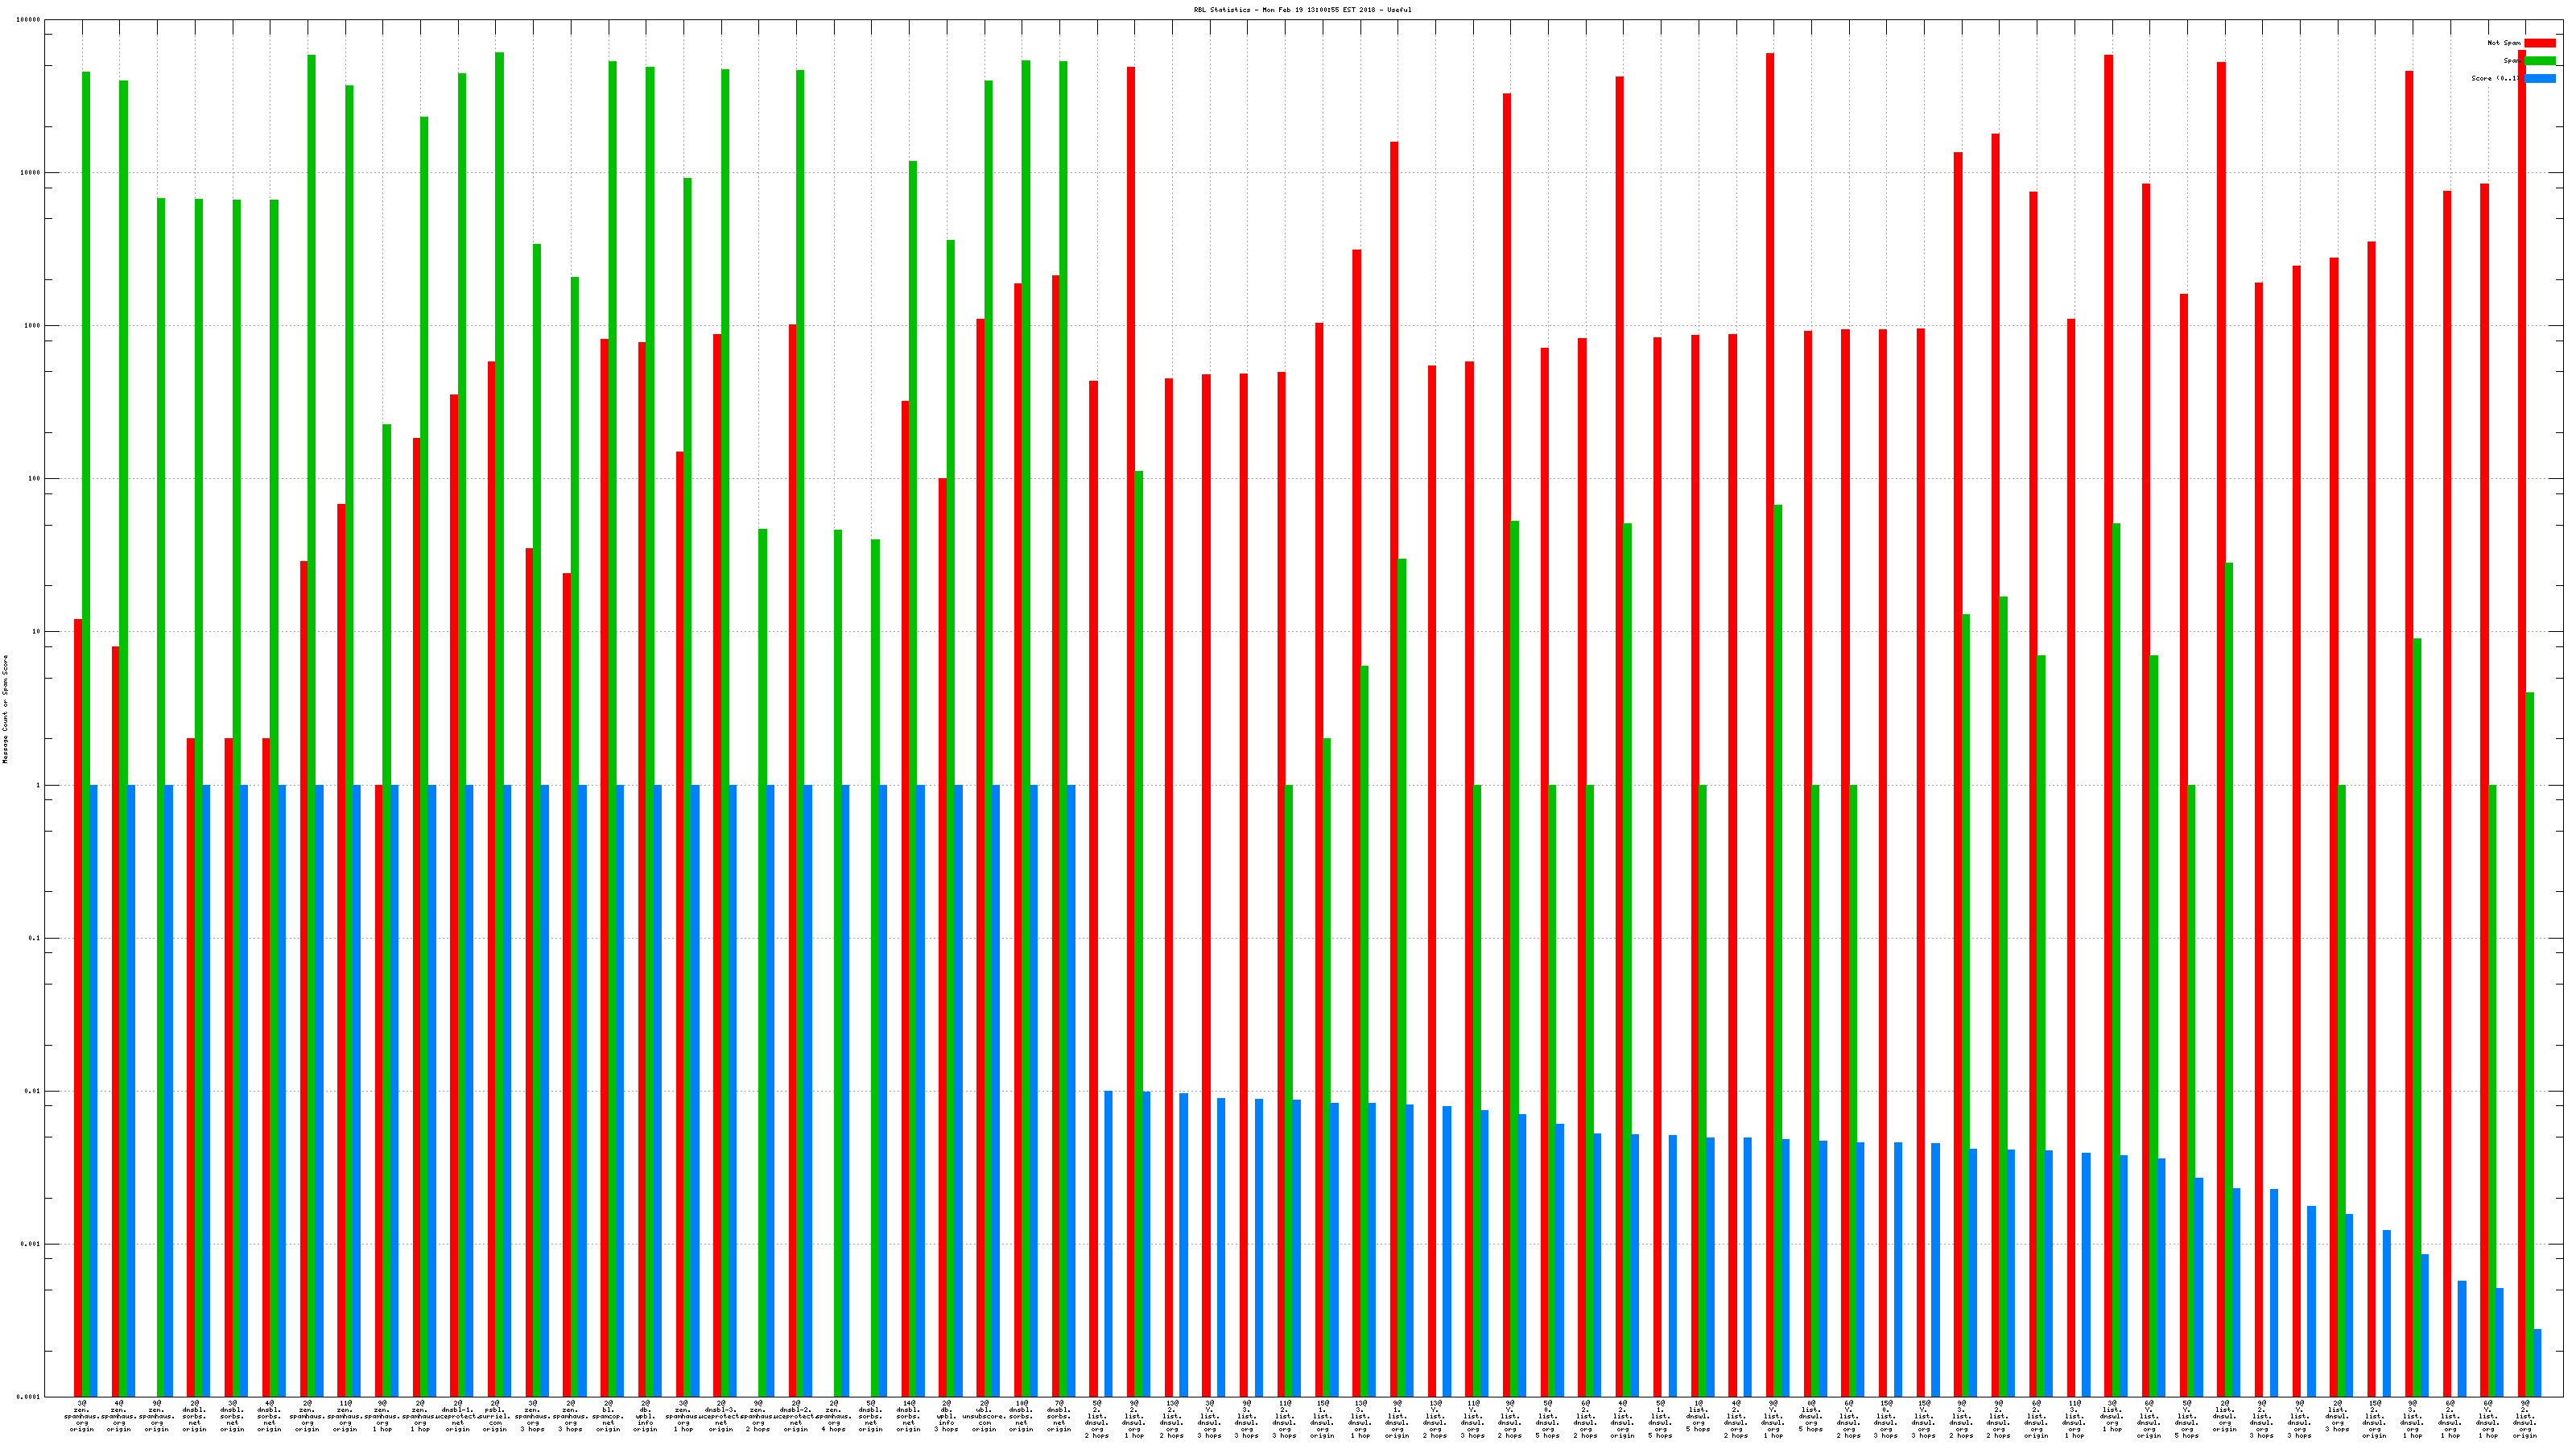Click green bar above ubl.unsubscore.com label
Screen dimensions: 2576x1449
pos(988,400)
